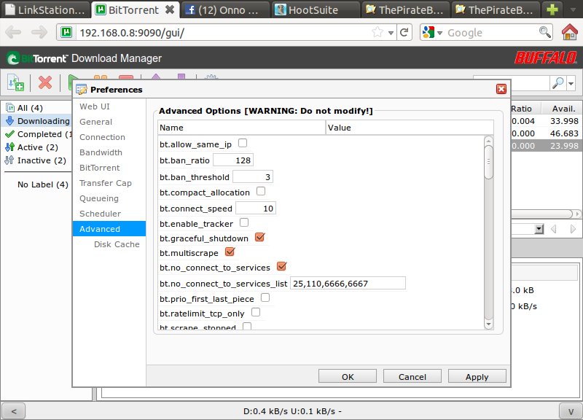Bookmark page with the star icon
The image size is (583, 420).
[x=377, y=33]
